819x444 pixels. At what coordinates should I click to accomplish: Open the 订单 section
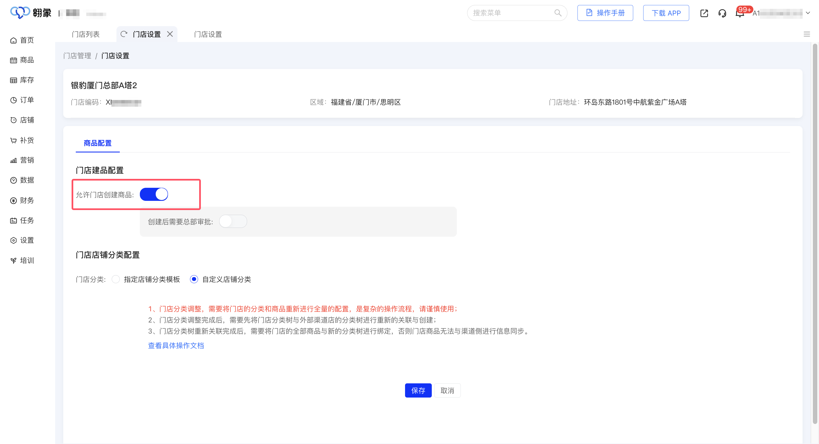tap(22, 100)
